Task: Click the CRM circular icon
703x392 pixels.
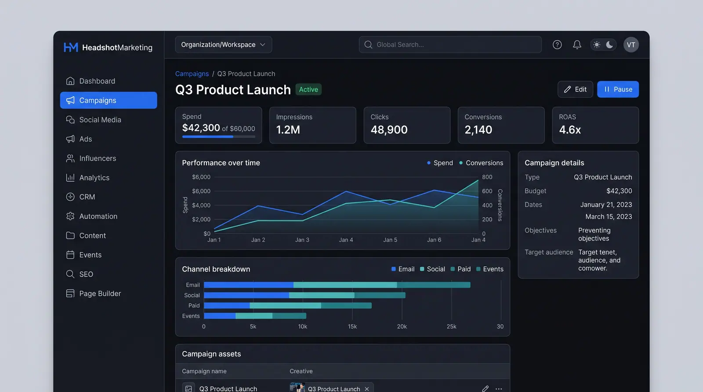Action: tap(70, 197)
